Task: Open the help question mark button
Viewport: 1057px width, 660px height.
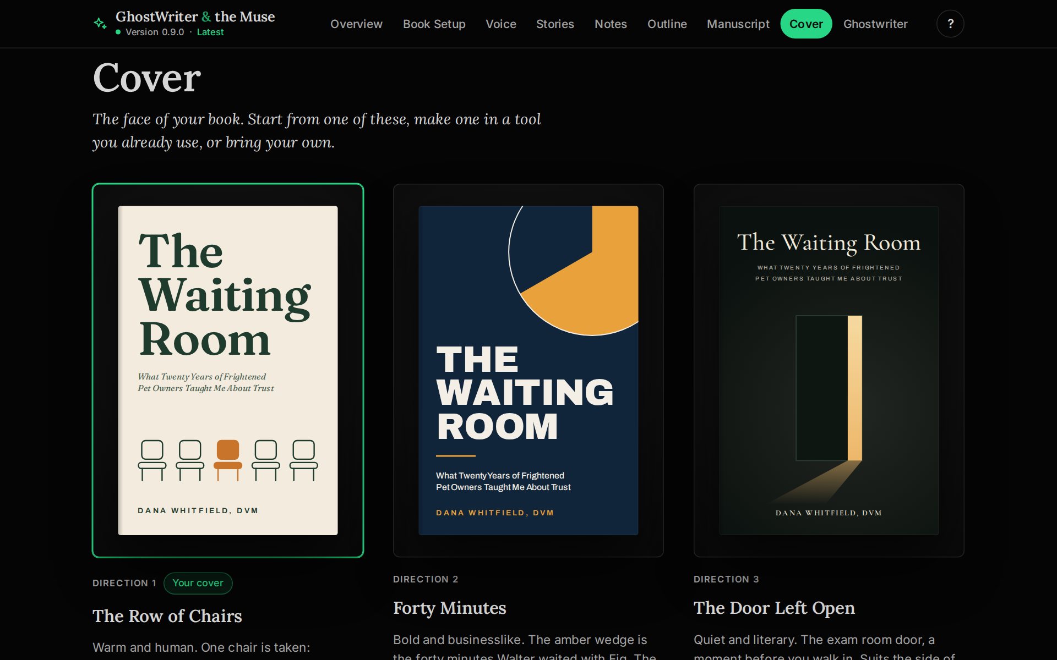Action: (x=950, y=24)
